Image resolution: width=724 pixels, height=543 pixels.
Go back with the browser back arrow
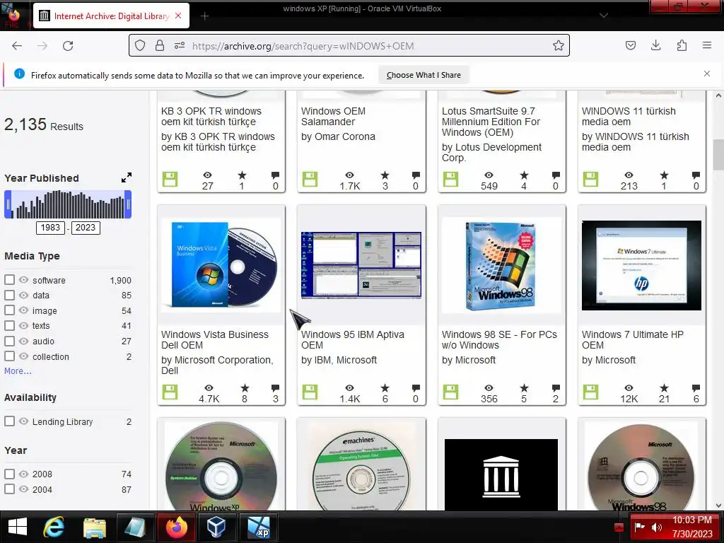[17, 46]
